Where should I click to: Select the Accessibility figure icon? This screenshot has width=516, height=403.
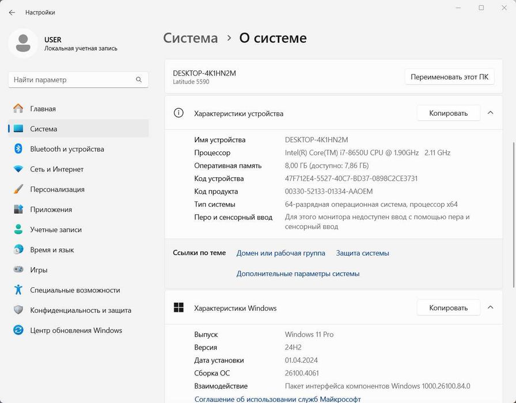pos(18,290)
